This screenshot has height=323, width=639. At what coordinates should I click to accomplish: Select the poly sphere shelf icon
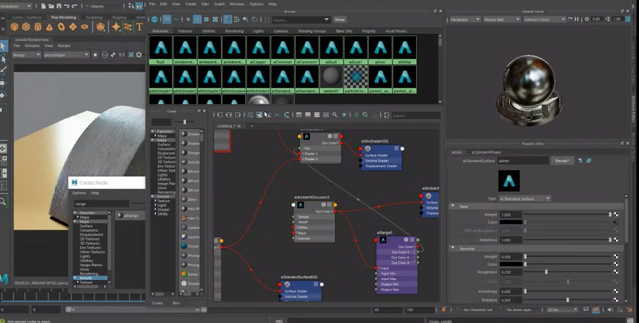click(x=14, y=27)
